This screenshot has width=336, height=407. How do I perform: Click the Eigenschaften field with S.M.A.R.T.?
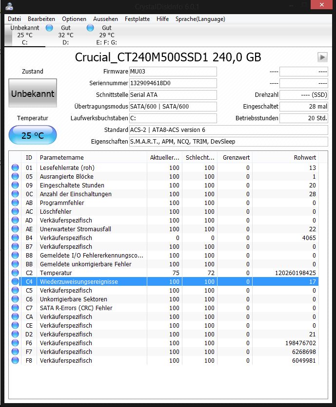[x=229, y=142]
